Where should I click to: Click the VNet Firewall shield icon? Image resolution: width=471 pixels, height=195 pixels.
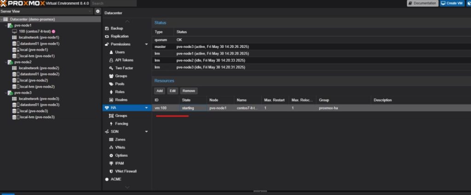point(111,171)
